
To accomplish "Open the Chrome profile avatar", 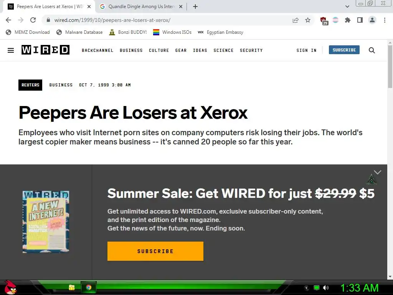I will coord(372,20).
